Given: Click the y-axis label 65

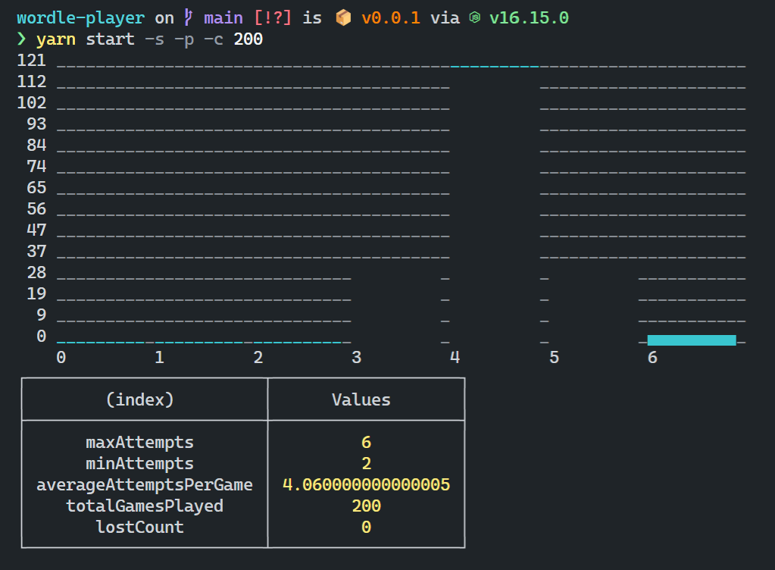Looking at the screenshot, I should [x=36, y=188].
